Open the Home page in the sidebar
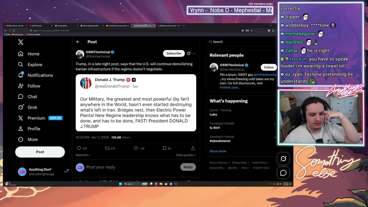Screen dimensions: 368x207 (x=29, y=54)
